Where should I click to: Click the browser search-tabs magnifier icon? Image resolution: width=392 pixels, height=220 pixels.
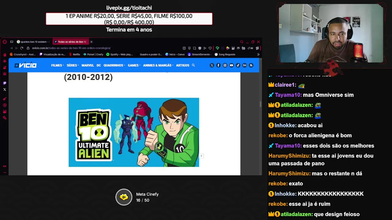(242, 42)
